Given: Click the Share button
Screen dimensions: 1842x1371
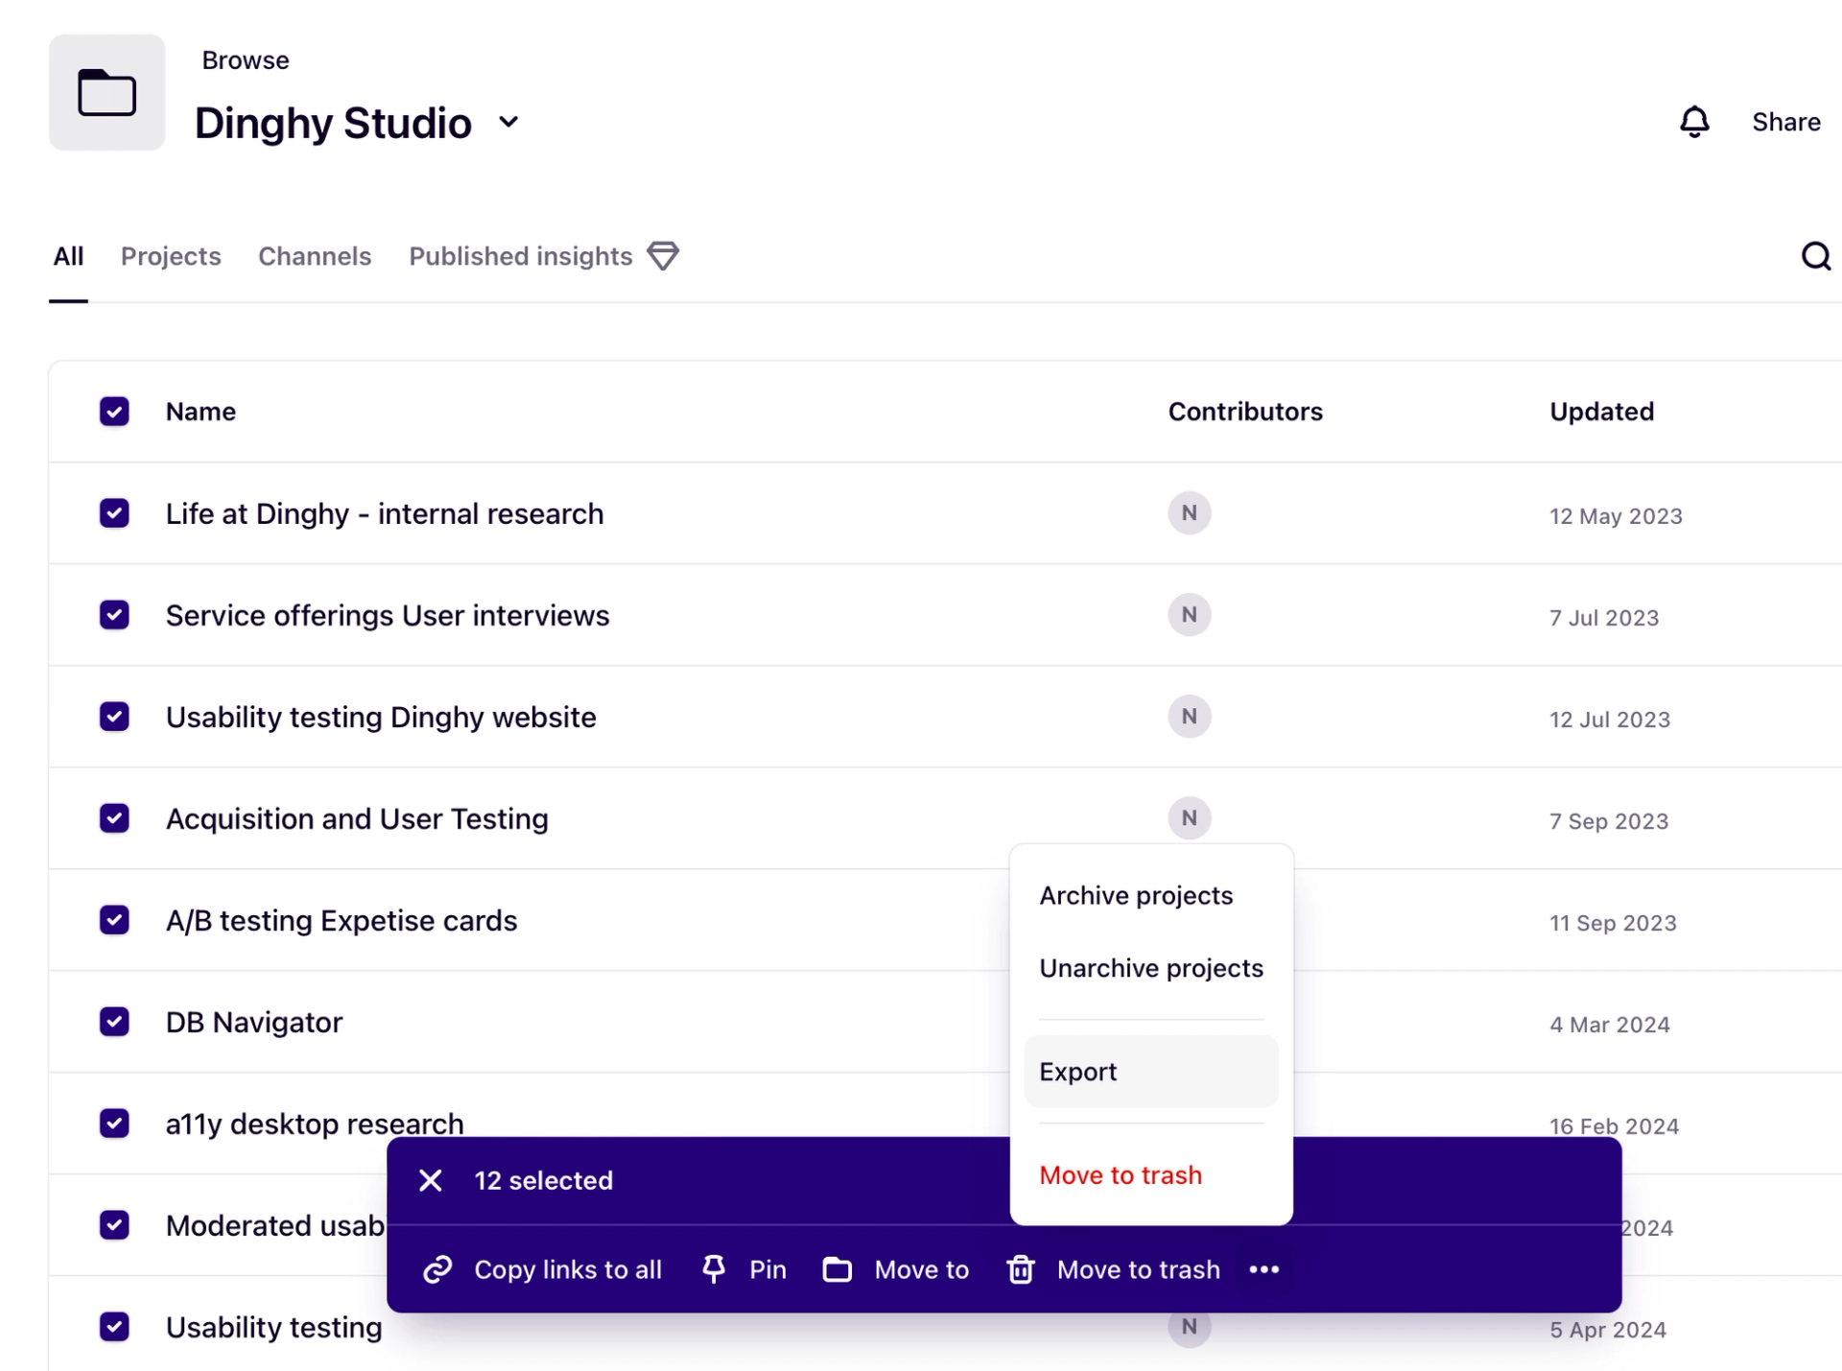Looking at the screenshot, I should [x=1785, y=122].
